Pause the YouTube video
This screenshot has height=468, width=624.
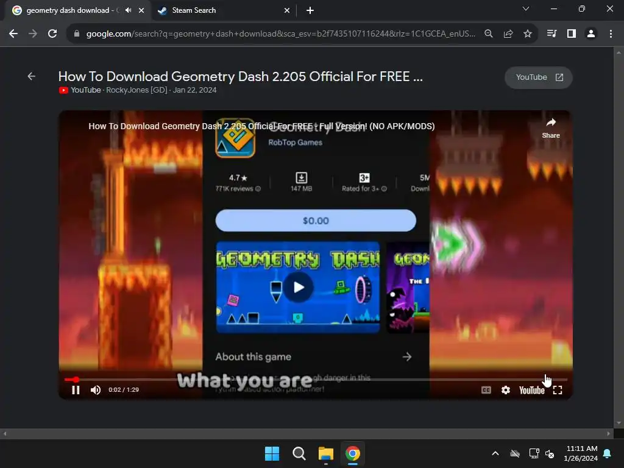point(76,390)
